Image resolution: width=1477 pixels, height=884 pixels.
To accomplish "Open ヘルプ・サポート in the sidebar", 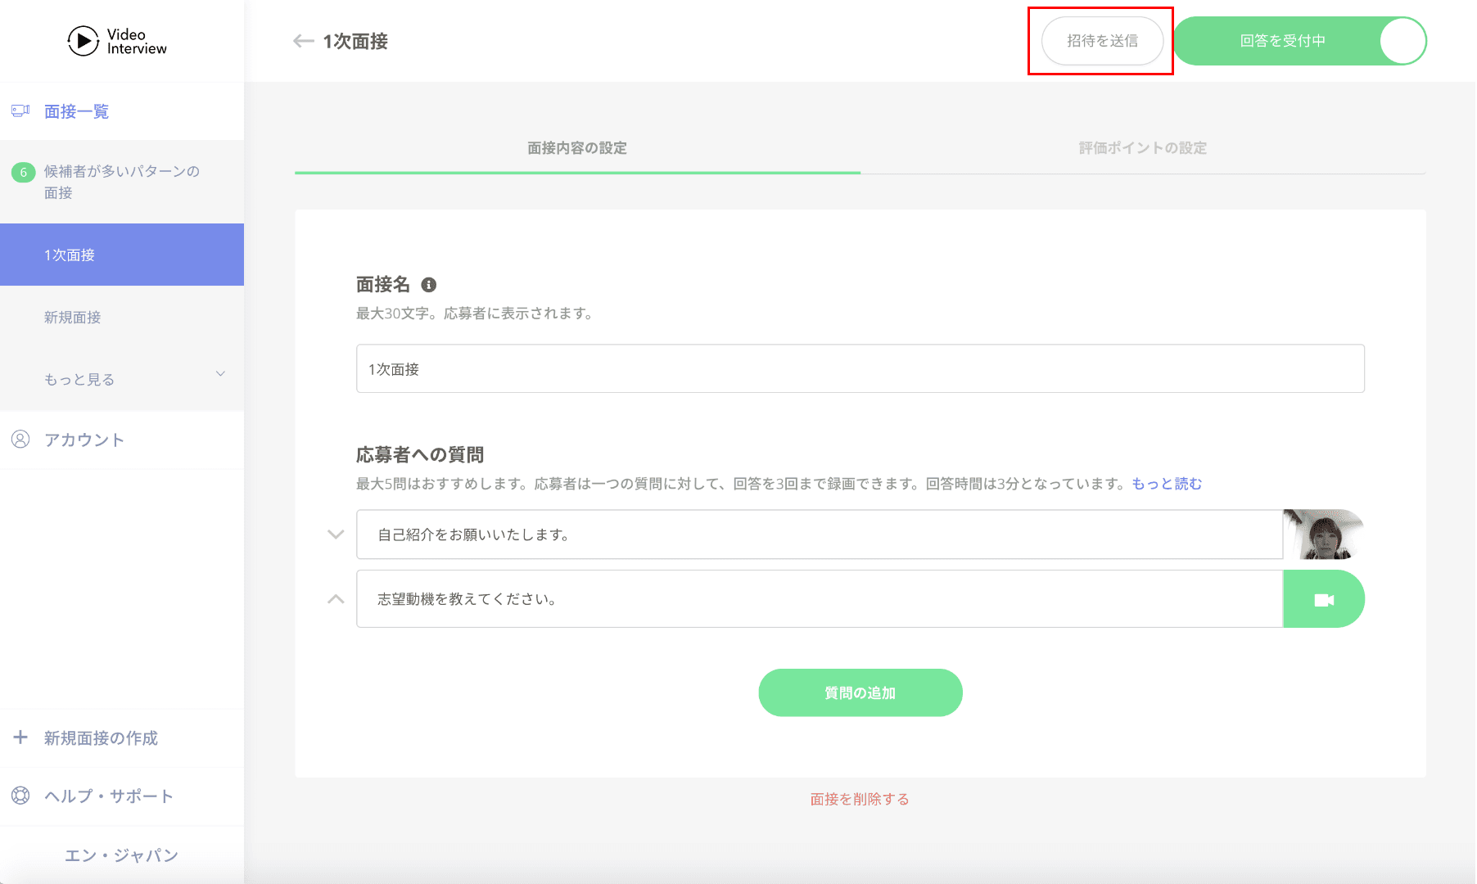I will pyautogui.click(x=108, y=796).
